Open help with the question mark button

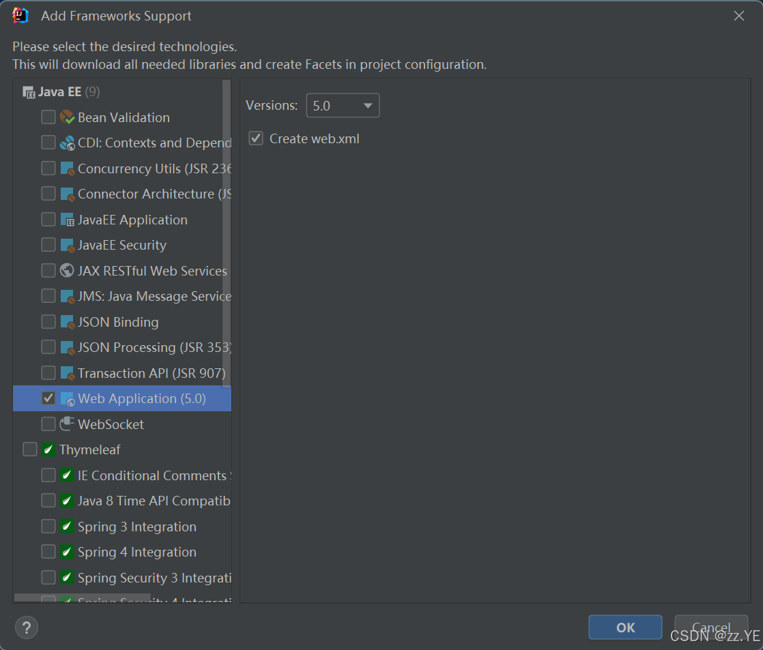(x=27, y=627)
